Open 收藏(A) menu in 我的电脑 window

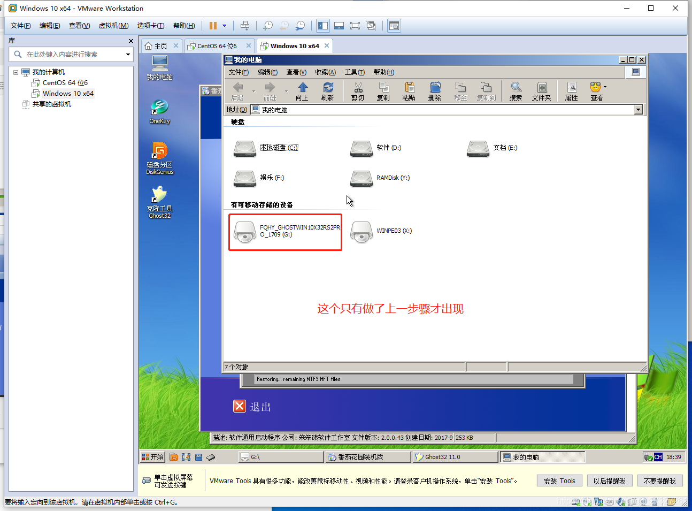[x=325, y=72]
